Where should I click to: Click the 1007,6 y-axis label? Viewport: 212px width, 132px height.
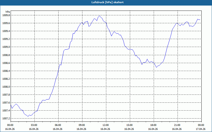point(6,103)
